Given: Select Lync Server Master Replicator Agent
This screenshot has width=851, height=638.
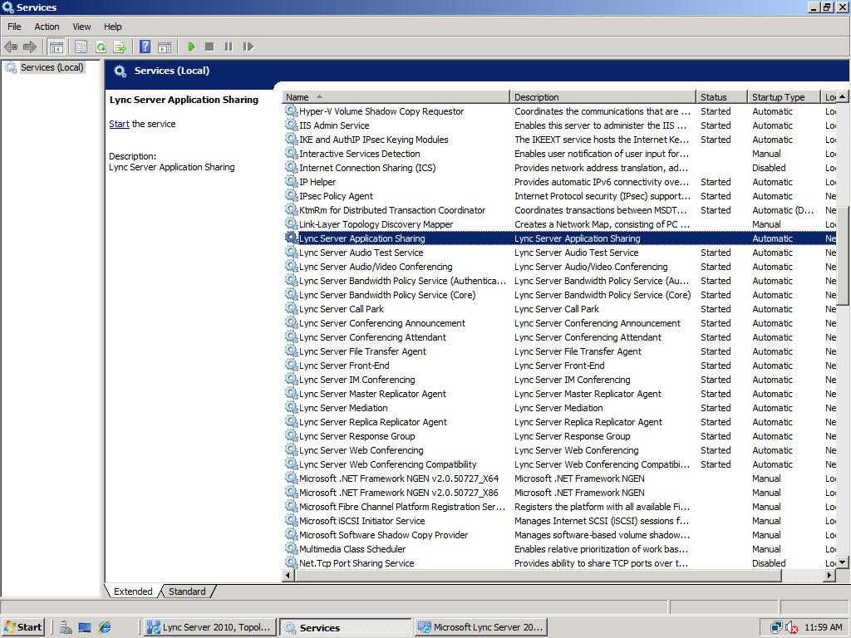Looking at the screenshot, I should (x=559, y=393).
